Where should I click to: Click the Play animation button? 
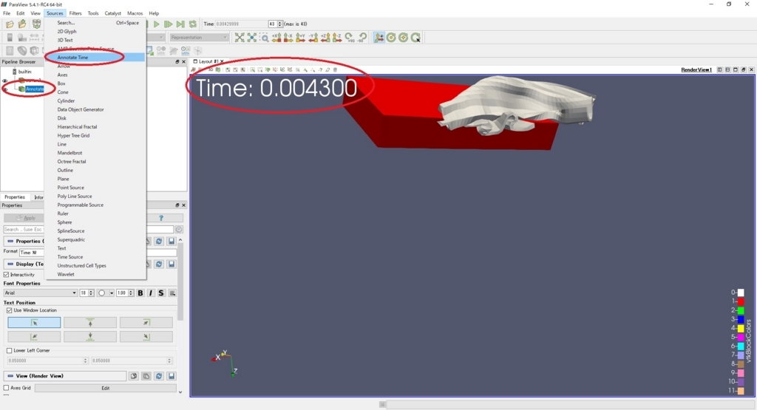point(157,24)
